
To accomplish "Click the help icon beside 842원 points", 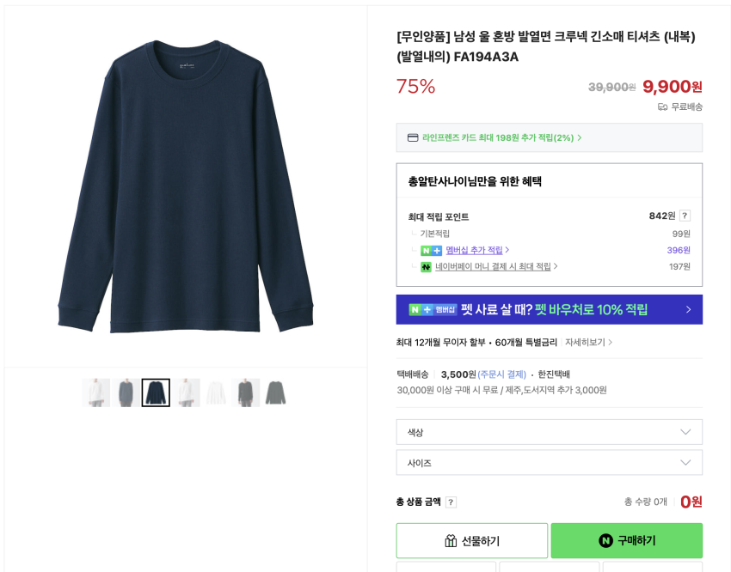I will [x=685, y=216].
